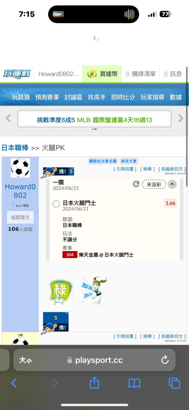
Task: Open the Safari bookmarks icon
Action: [134, 383]
